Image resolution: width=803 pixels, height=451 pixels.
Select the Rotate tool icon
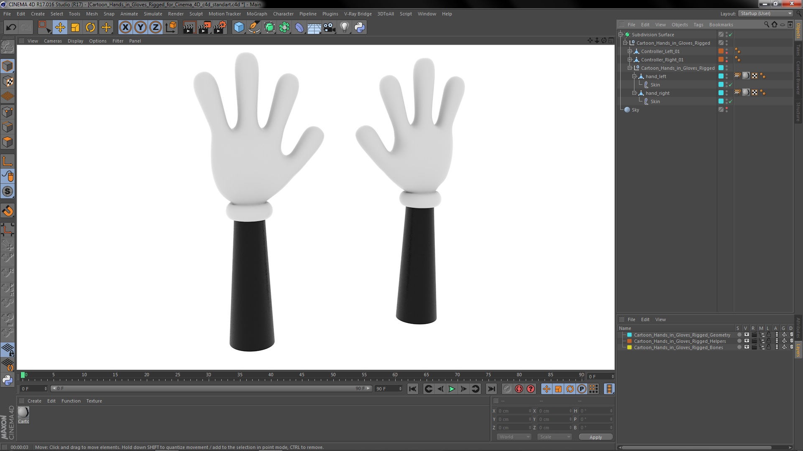[x=90, y=28]
